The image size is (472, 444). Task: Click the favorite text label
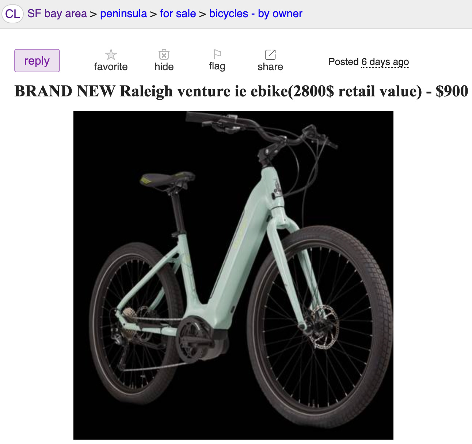click(111, 67)
